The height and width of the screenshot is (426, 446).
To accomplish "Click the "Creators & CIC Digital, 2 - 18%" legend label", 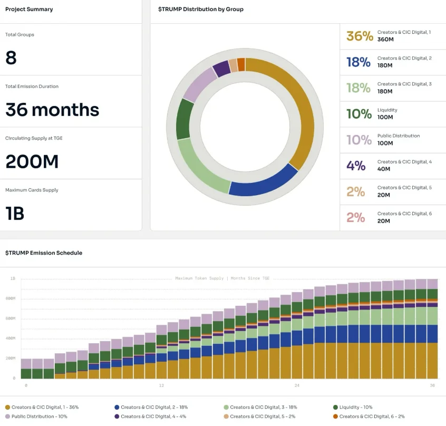I will [x=154, y=407].
